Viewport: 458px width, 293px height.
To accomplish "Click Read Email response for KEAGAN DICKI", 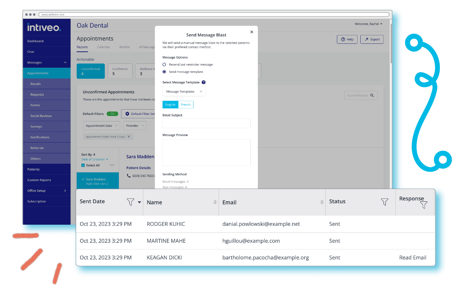I will [x=412, y=257].
